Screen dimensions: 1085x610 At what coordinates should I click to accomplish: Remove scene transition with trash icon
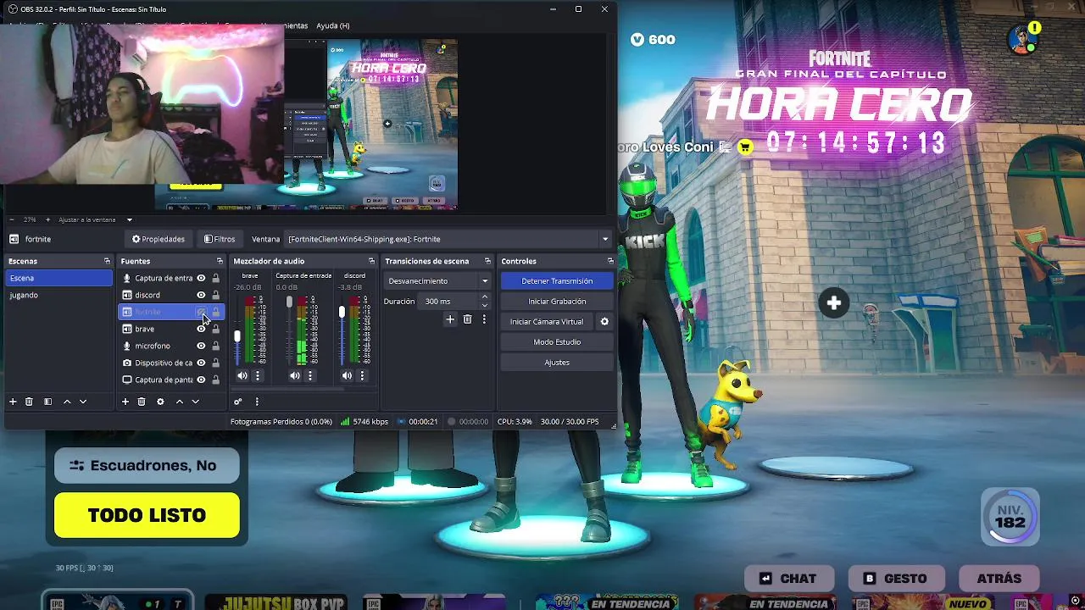(467, 319)
